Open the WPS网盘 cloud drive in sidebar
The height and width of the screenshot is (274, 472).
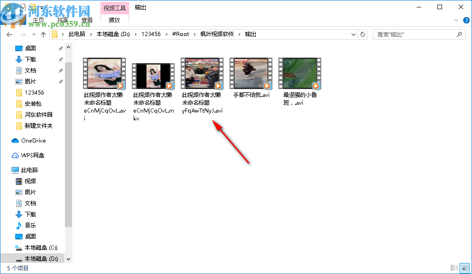pos(33,155)
